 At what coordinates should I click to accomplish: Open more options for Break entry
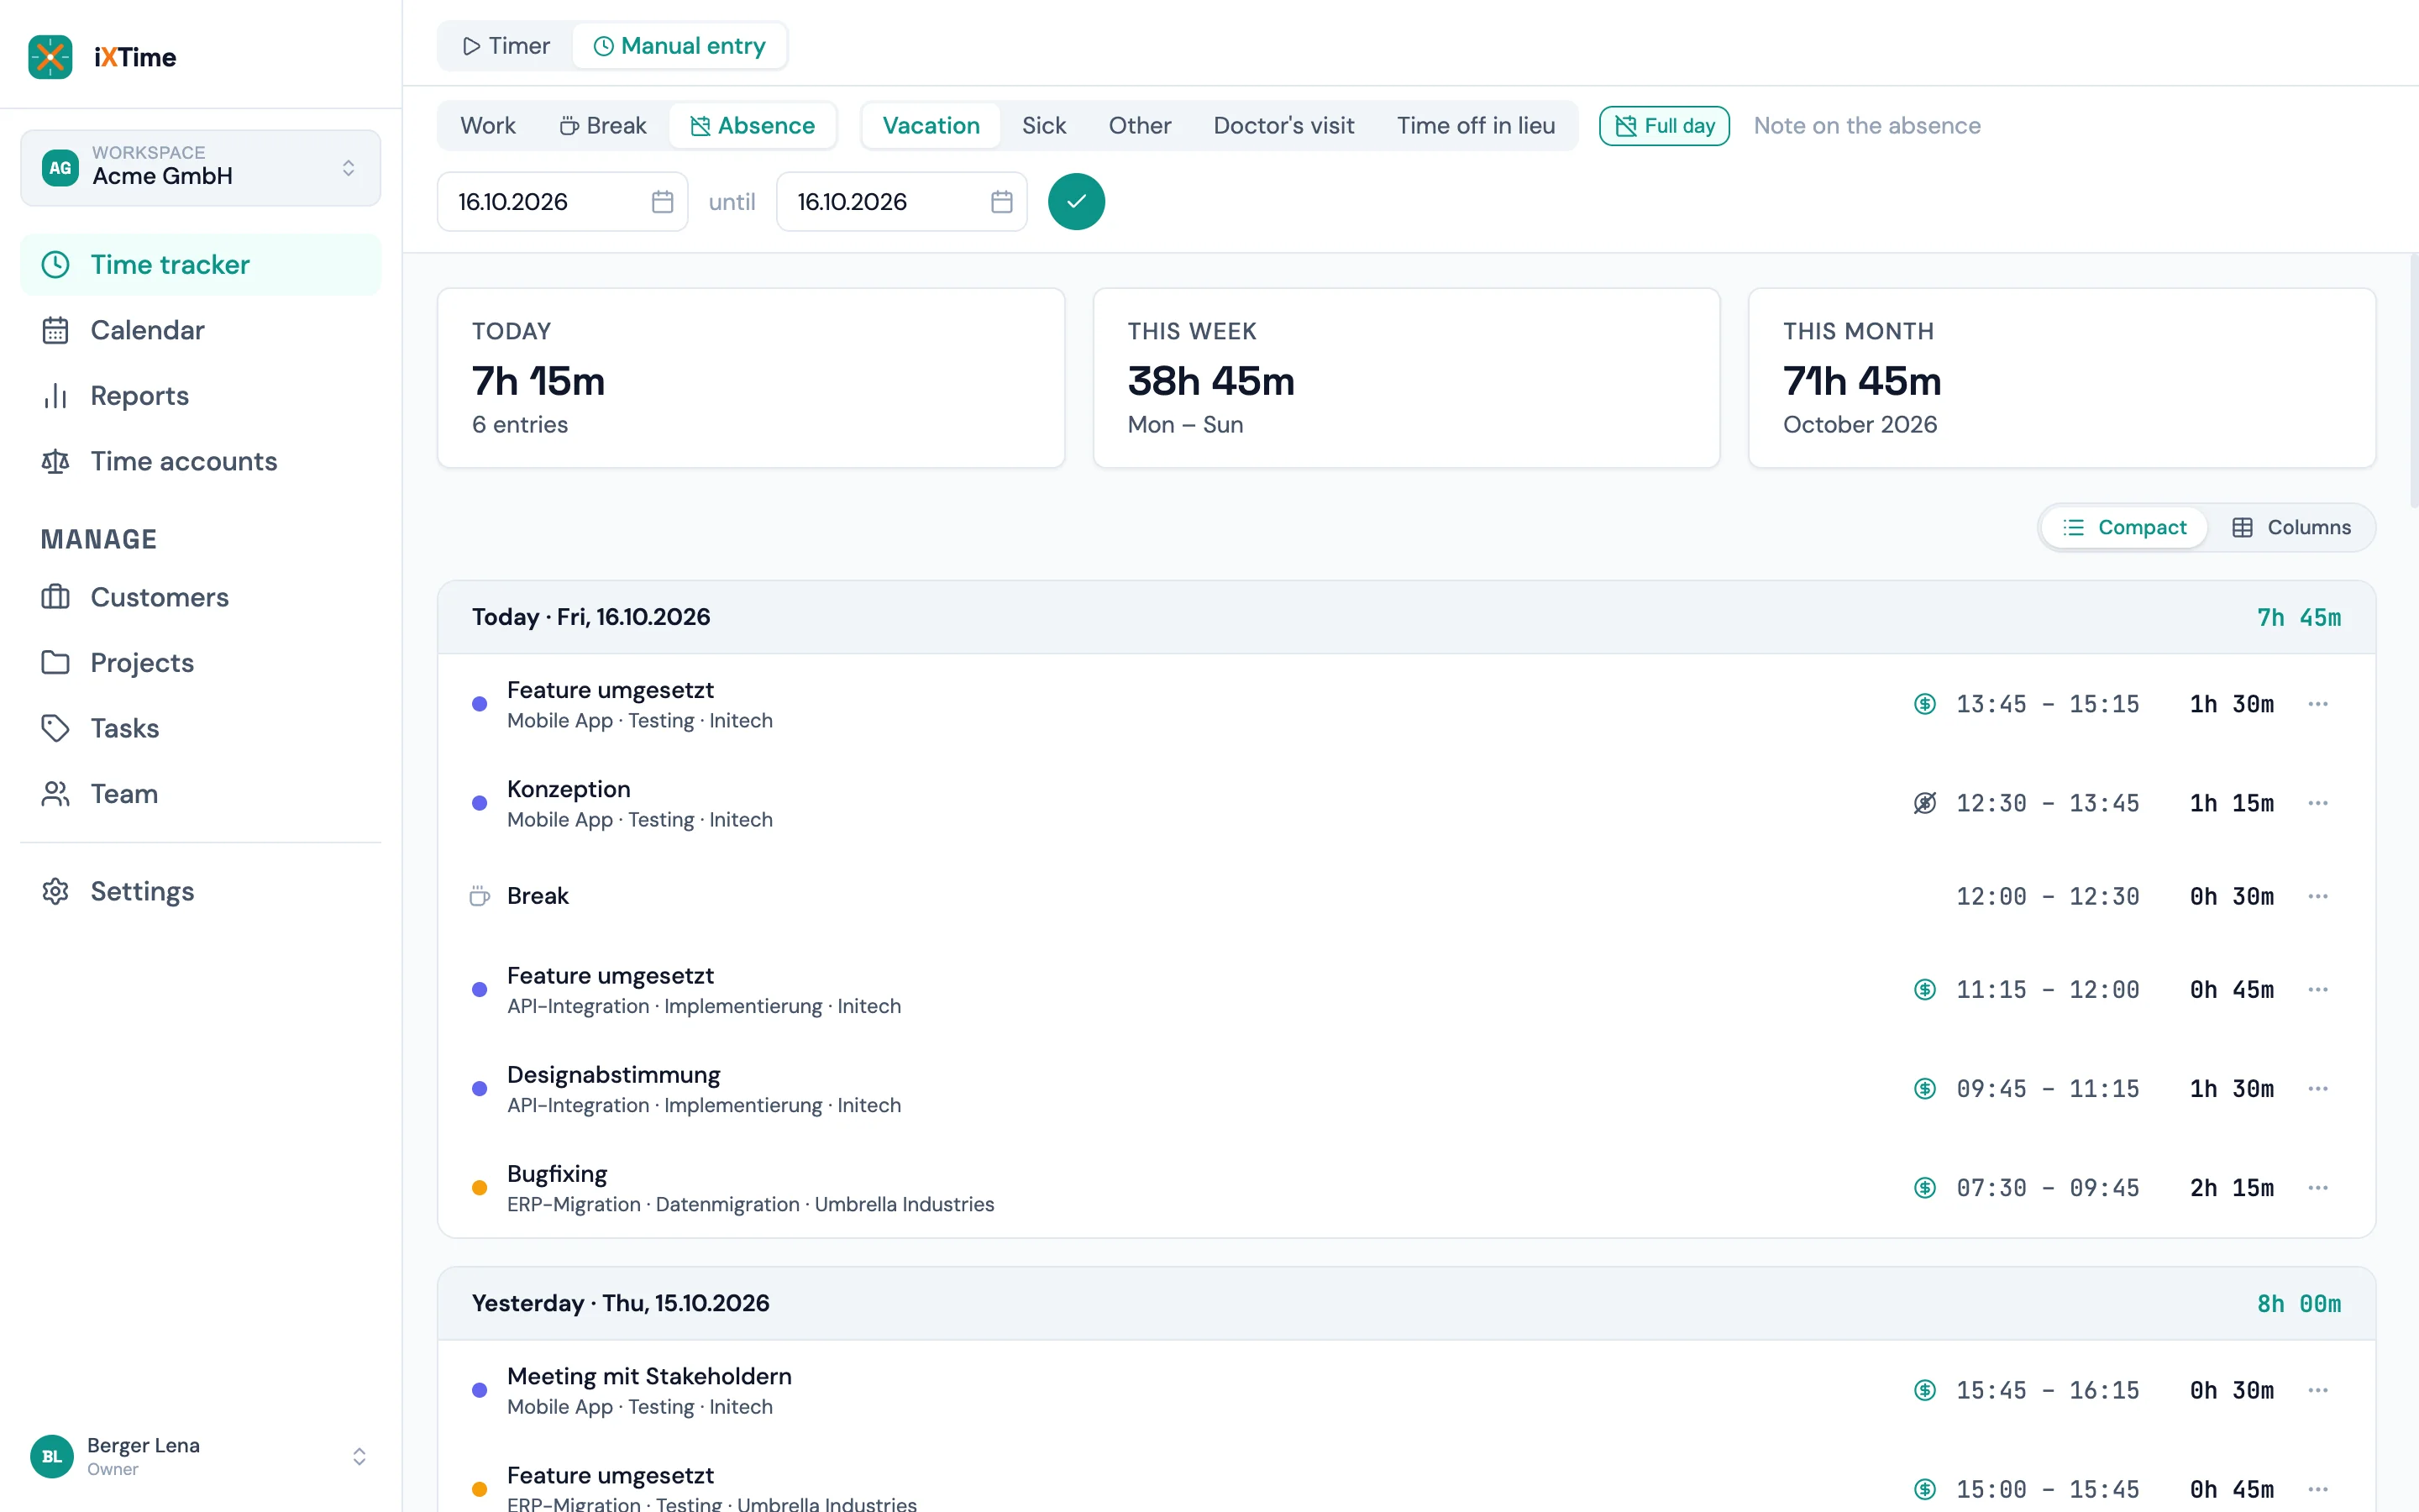point(2318,896)
